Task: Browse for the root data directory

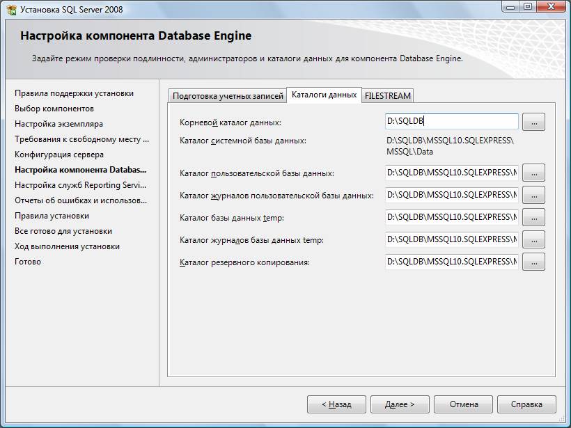Action: (533, 122)
